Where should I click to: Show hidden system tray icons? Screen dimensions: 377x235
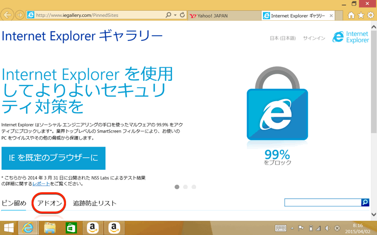292,228
